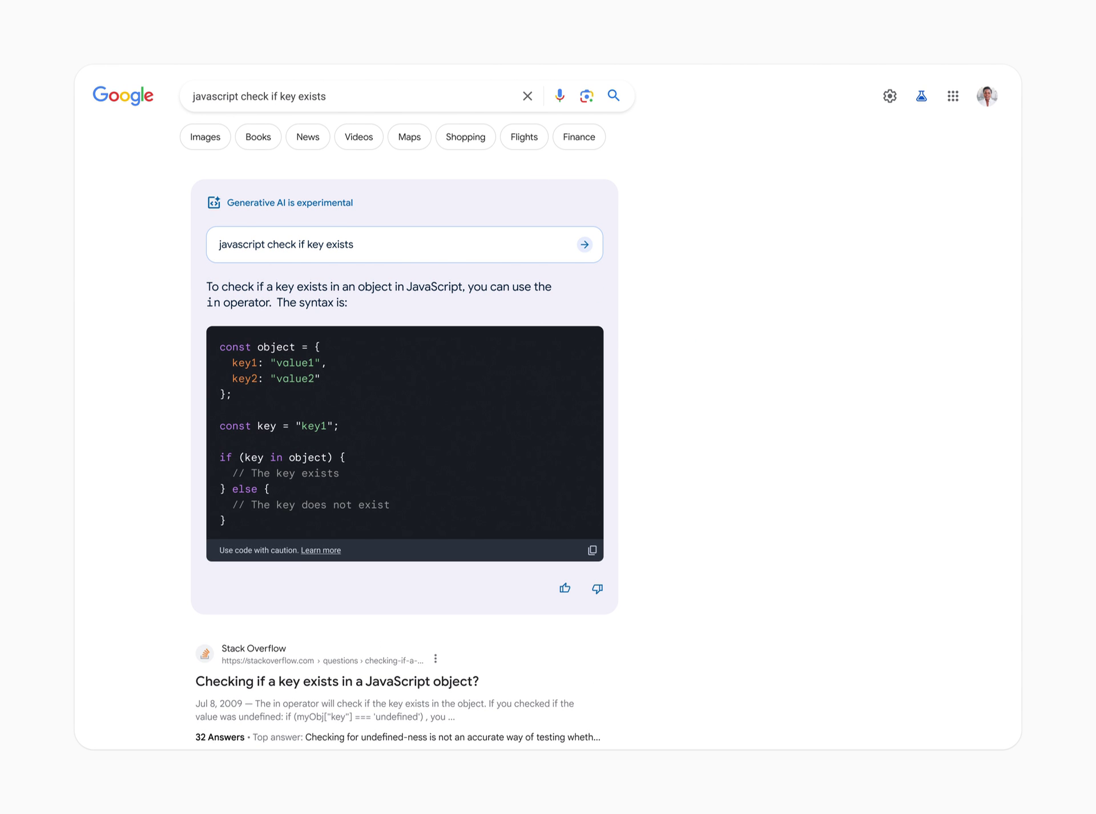Open Settings gear icon
1096x814 pixels.
(889, 96)
